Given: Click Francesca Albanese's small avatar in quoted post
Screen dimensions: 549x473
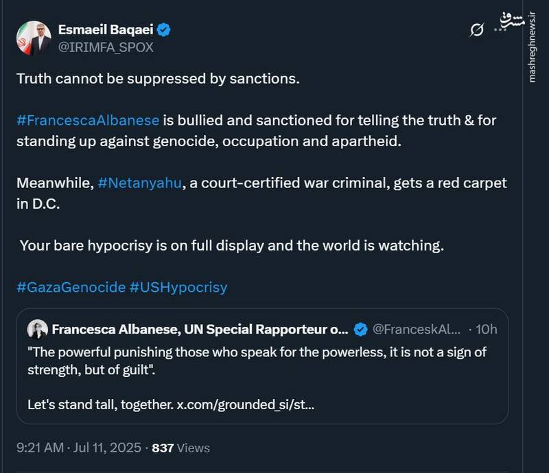Looking at the screenshot, I should [x=37, y=330].
